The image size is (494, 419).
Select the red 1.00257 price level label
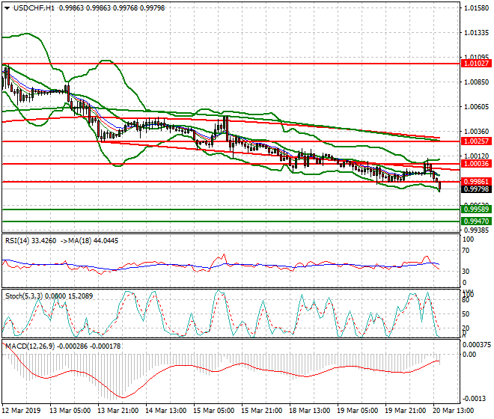(476, 141)
